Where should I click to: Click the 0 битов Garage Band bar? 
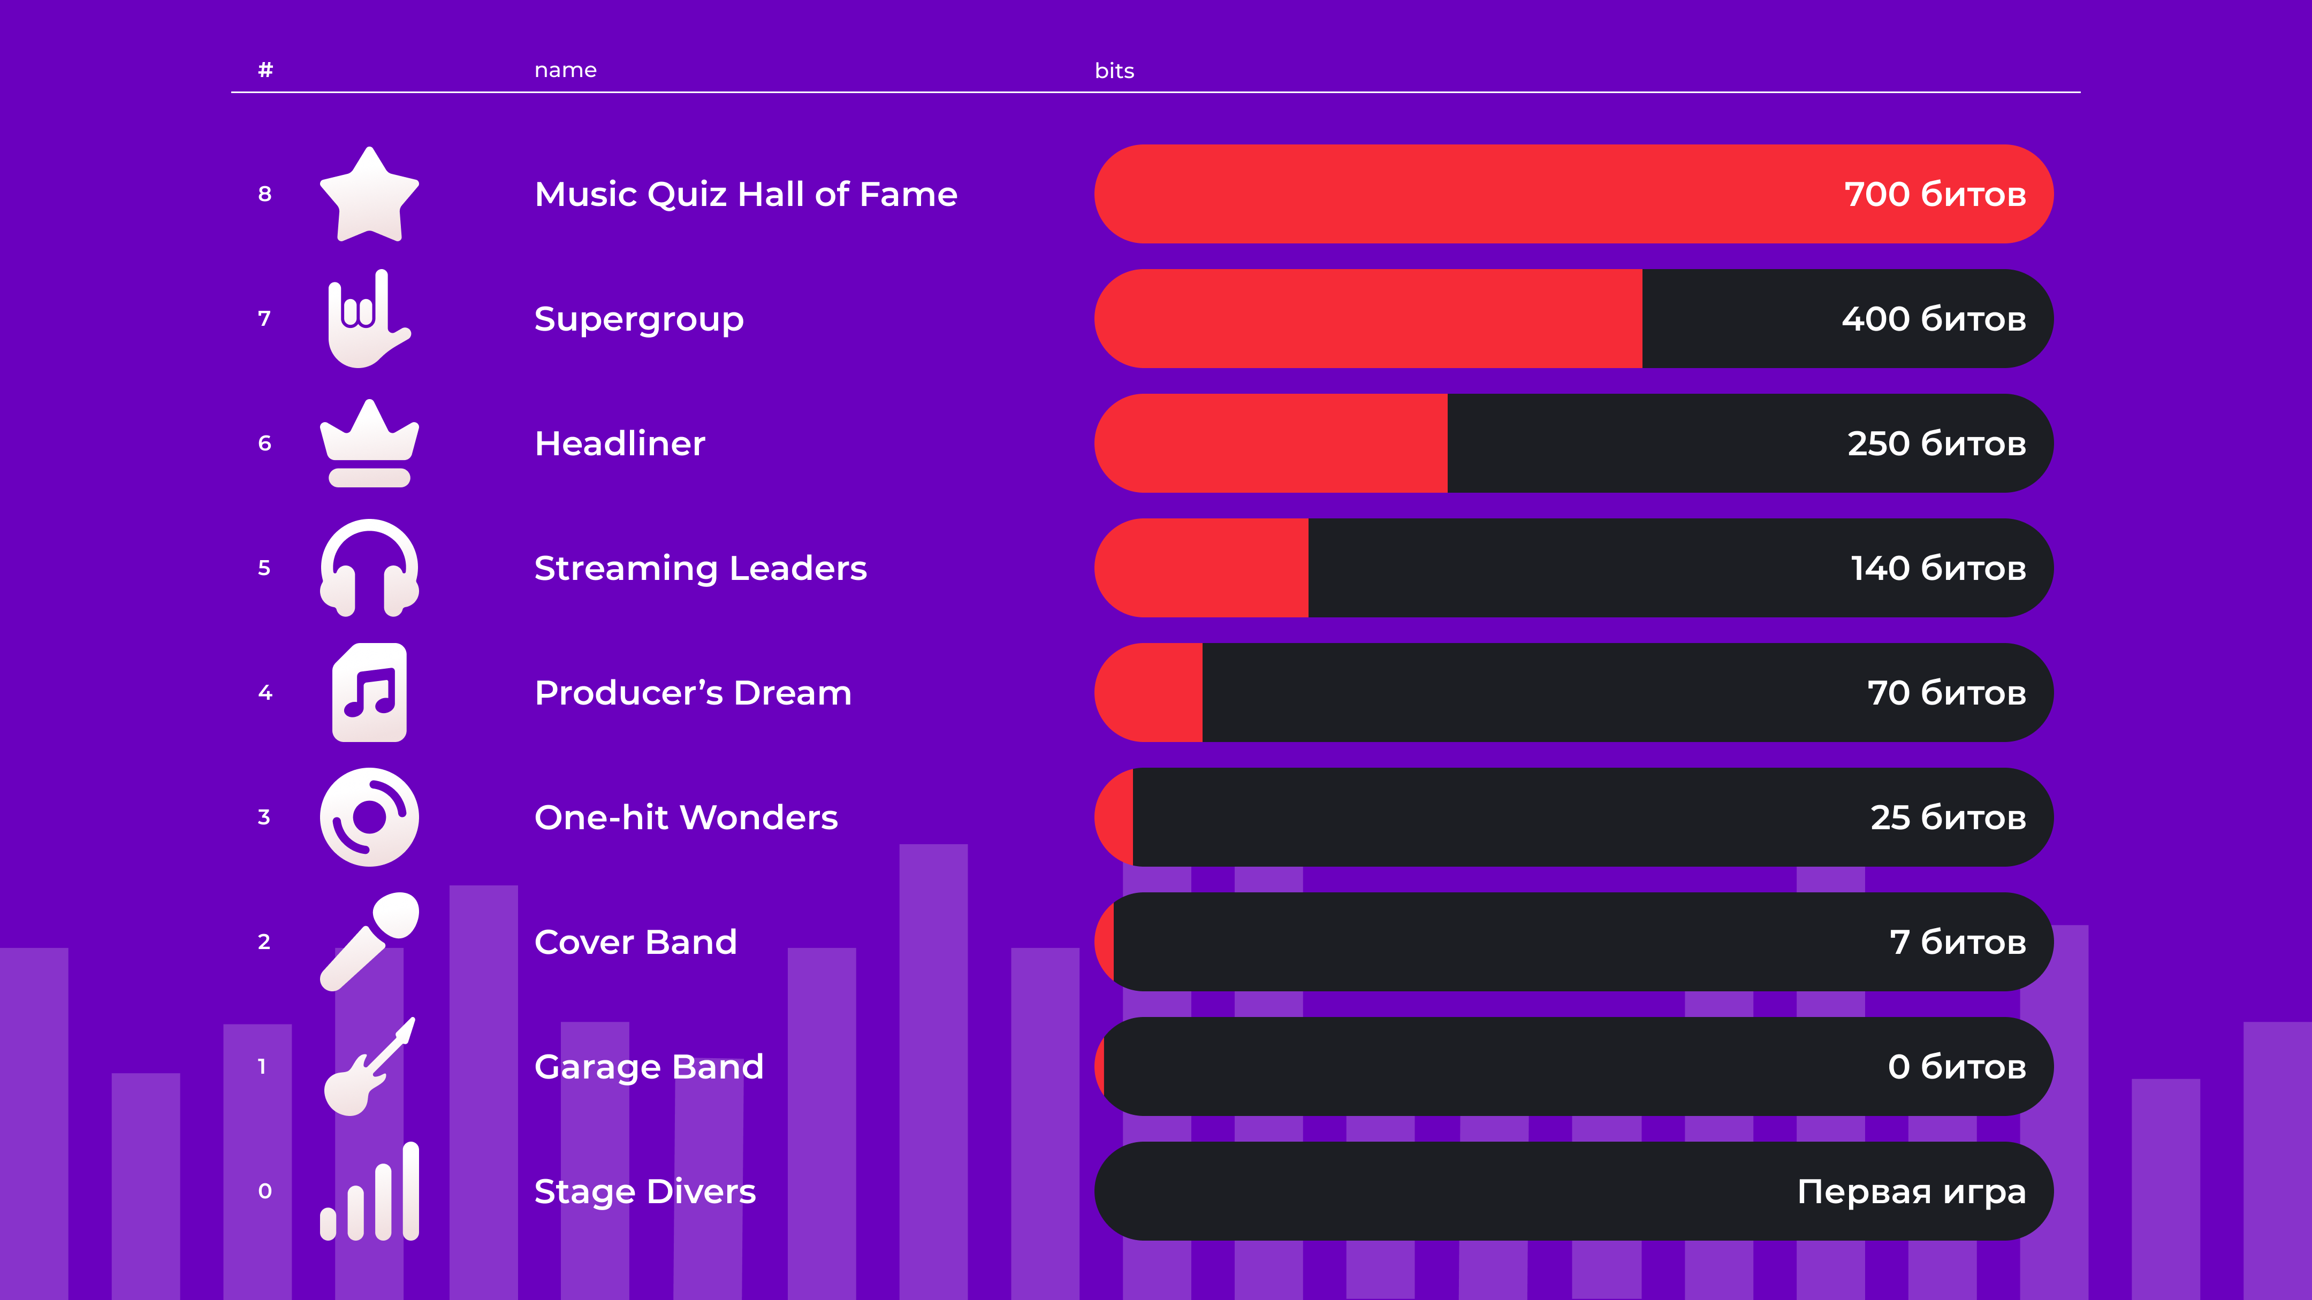point(1572,1067)
